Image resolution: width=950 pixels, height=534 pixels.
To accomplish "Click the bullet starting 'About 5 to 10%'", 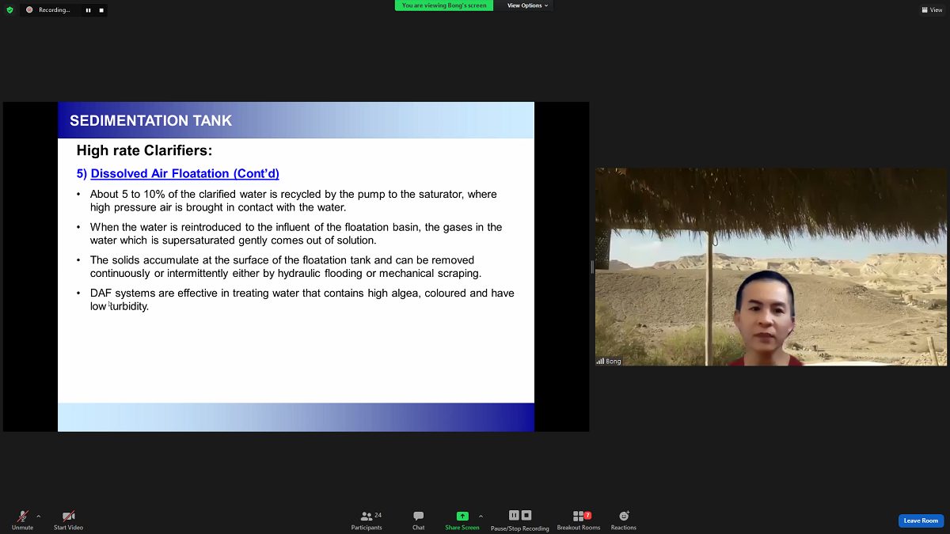I will point(294,201).
